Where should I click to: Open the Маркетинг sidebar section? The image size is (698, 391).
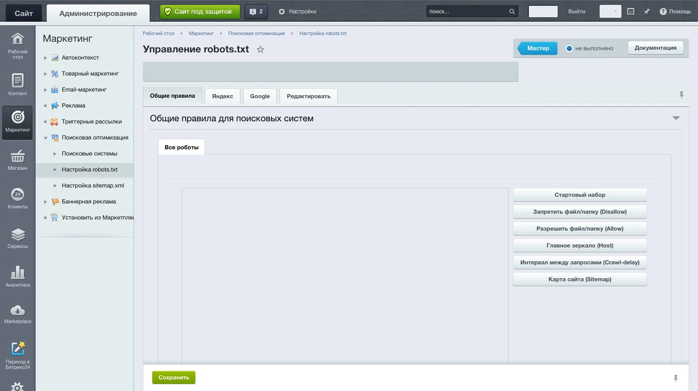(17, 123)
